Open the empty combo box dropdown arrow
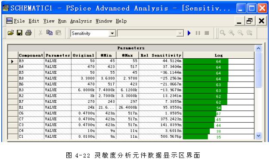The image size is (270, 161). [180, 33]
